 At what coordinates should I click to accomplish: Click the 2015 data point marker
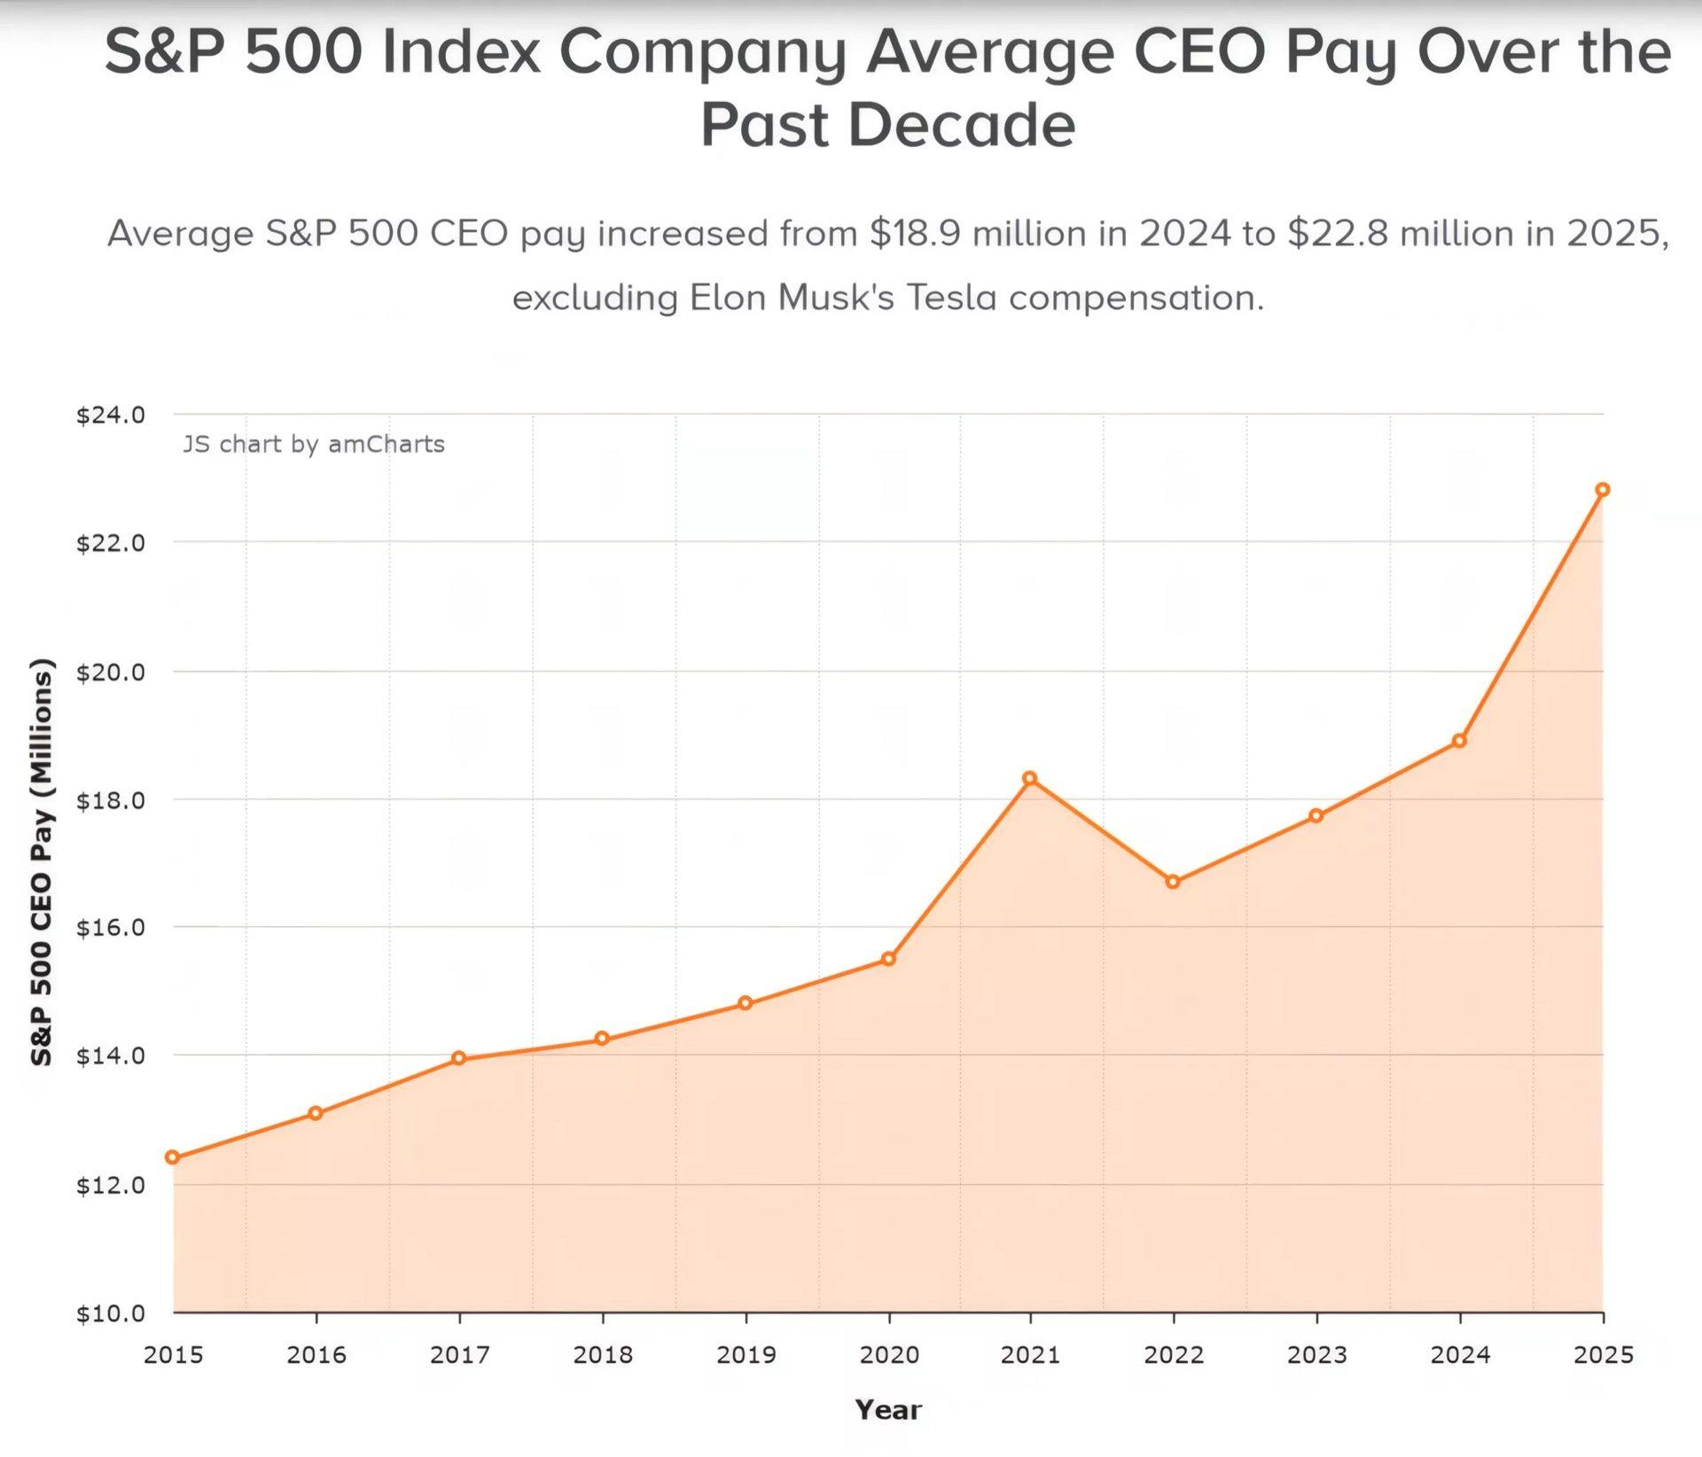coord(173,1157)
